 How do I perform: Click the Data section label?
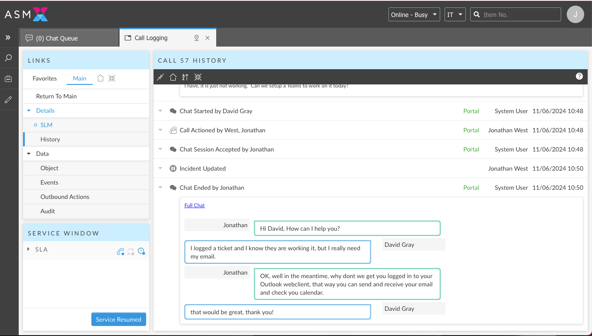coord(42,154)
